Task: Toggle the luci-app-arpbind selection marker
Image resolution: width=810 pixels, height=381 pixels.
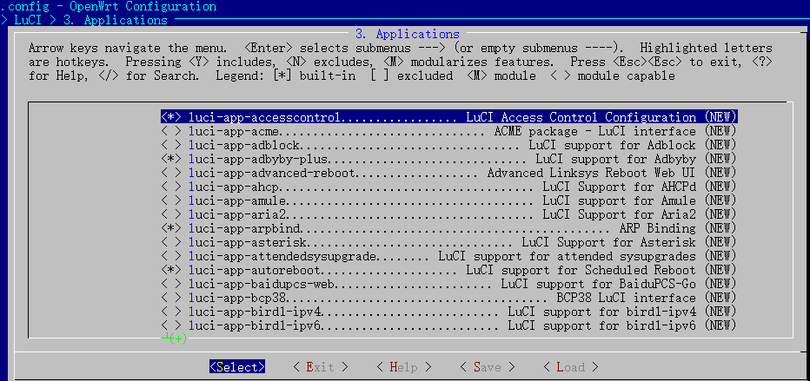Action: [x=171, y=228]
